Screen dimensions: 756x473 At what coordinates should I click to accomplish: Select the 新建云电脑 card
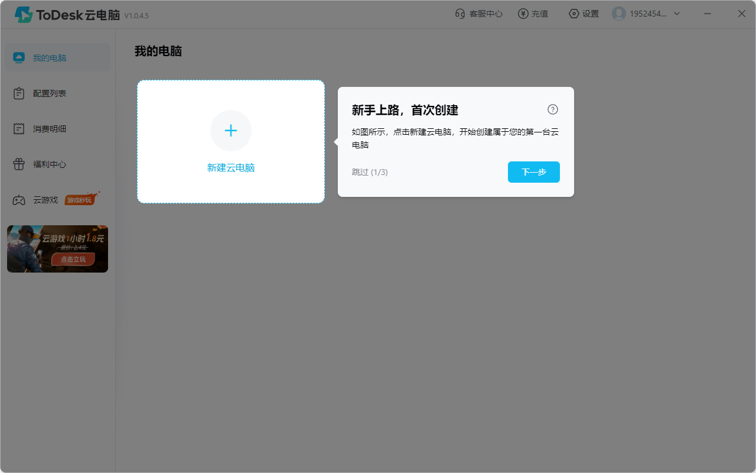[x=231, y=142]
